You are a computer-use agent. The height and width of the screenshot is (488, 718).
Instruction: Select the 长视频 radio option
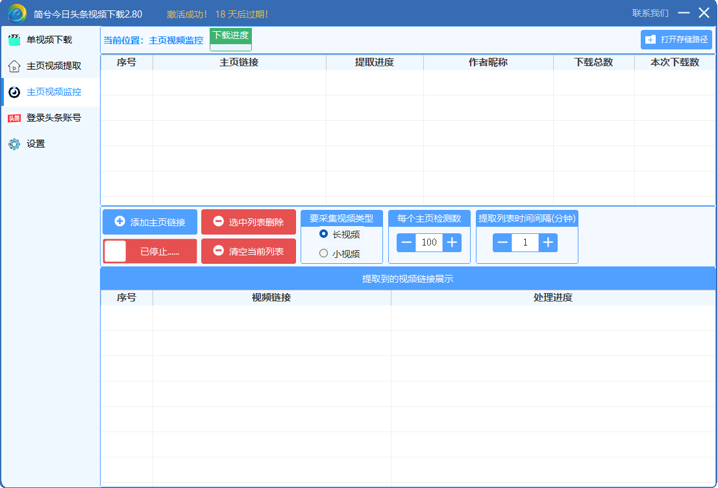click(324, 234)
